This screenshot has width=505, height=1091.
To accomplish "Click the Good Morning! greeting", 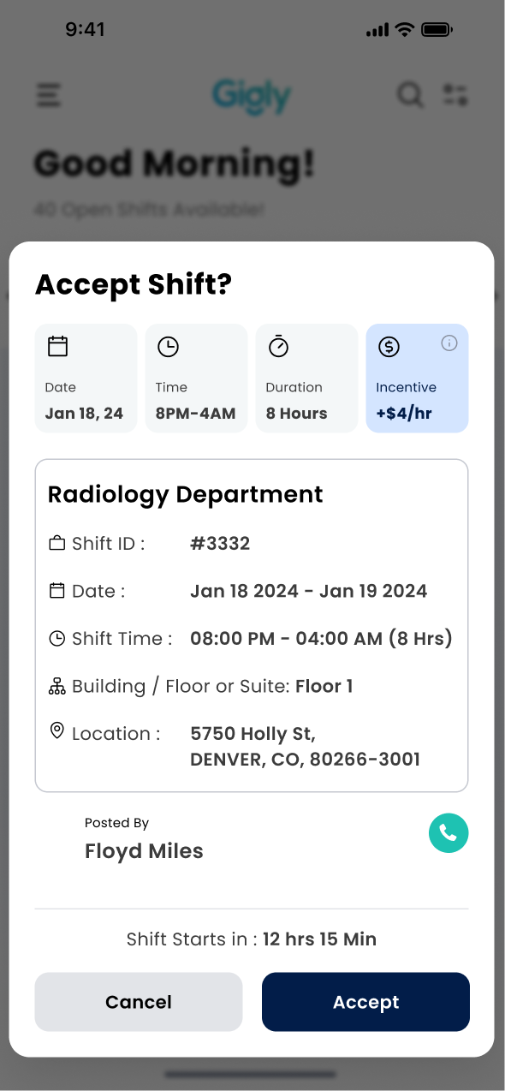I will click(x=175, y=163).
